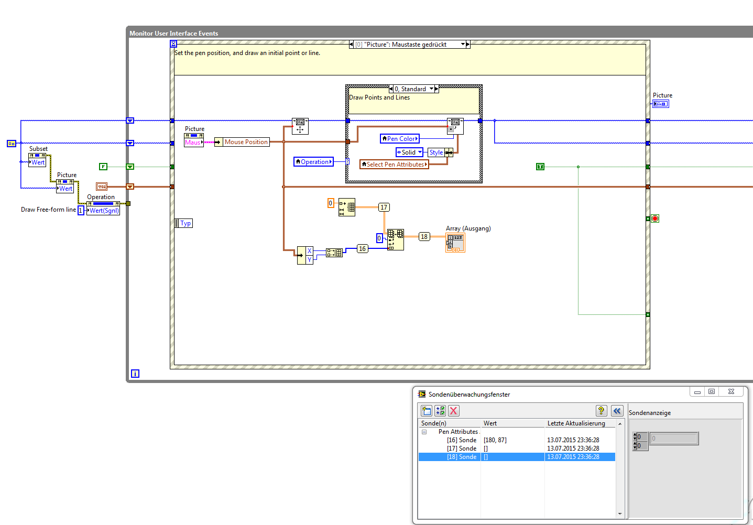753x525 pixels.
Task: Click the new probe window icon
Action: click(x=427, y=411)
